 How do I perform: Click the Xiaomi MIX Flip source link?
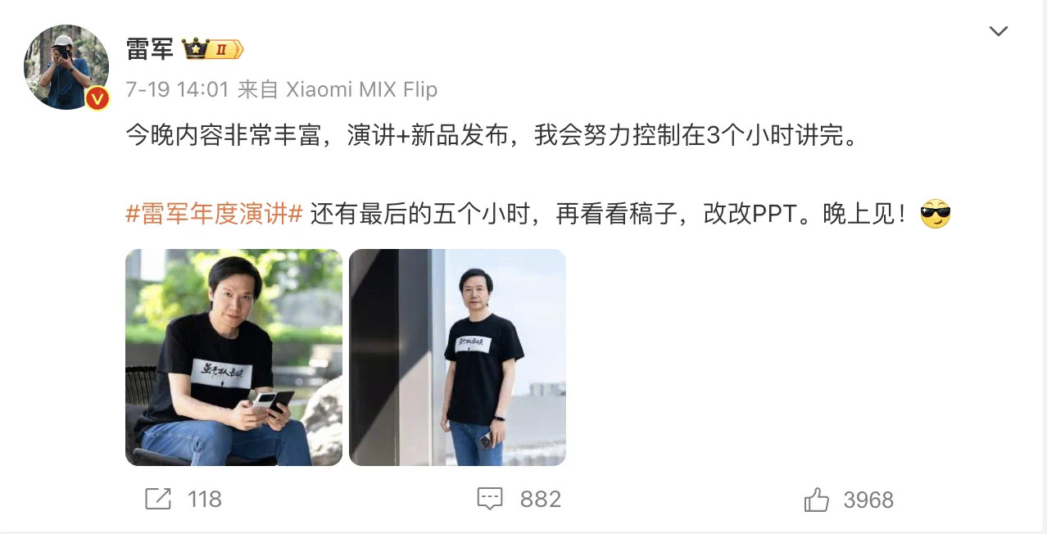click(x=361, y=89)
